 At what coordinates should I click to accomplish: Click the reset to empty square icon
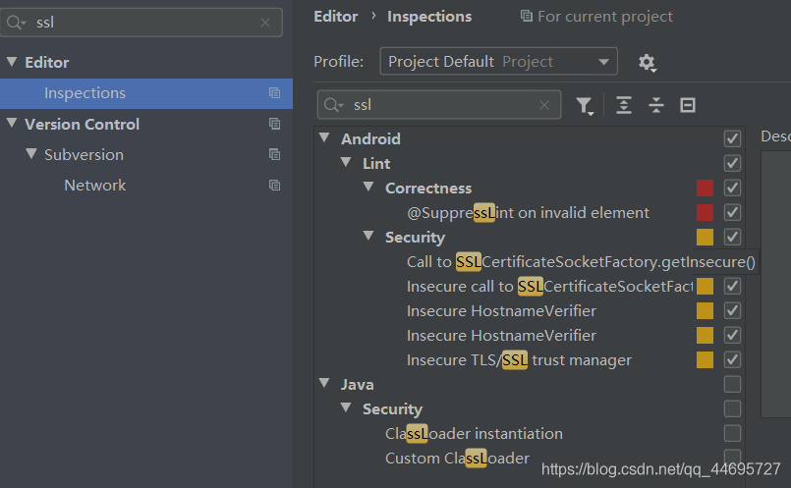(688, 105)
